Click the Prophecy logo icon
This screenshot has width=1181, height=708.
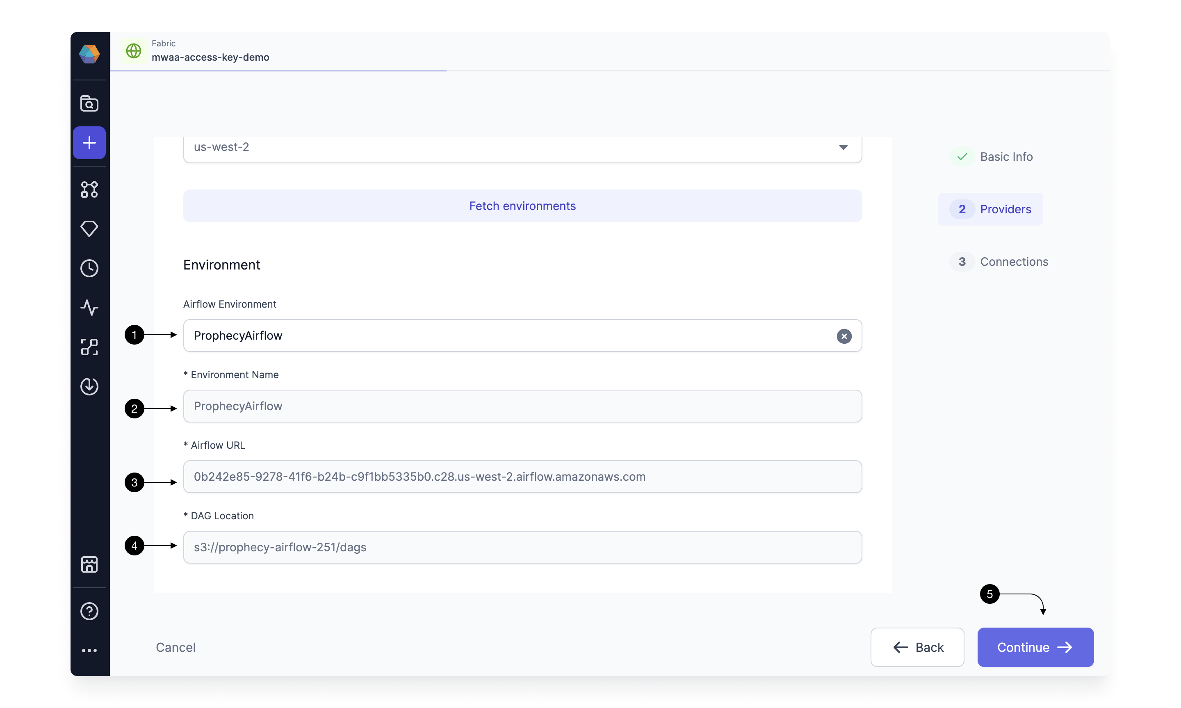coord(89,54)
